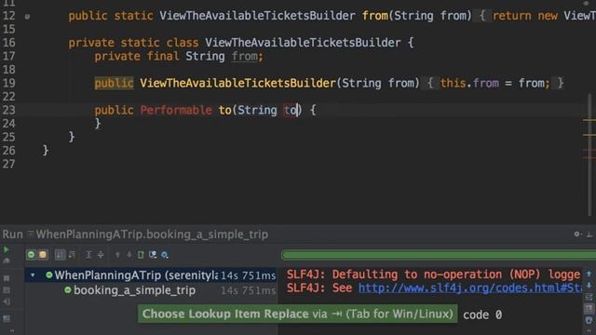Viewport: 596px width, 335px height.
Task: Expand all test nodes icon
Action: (88, 254)
